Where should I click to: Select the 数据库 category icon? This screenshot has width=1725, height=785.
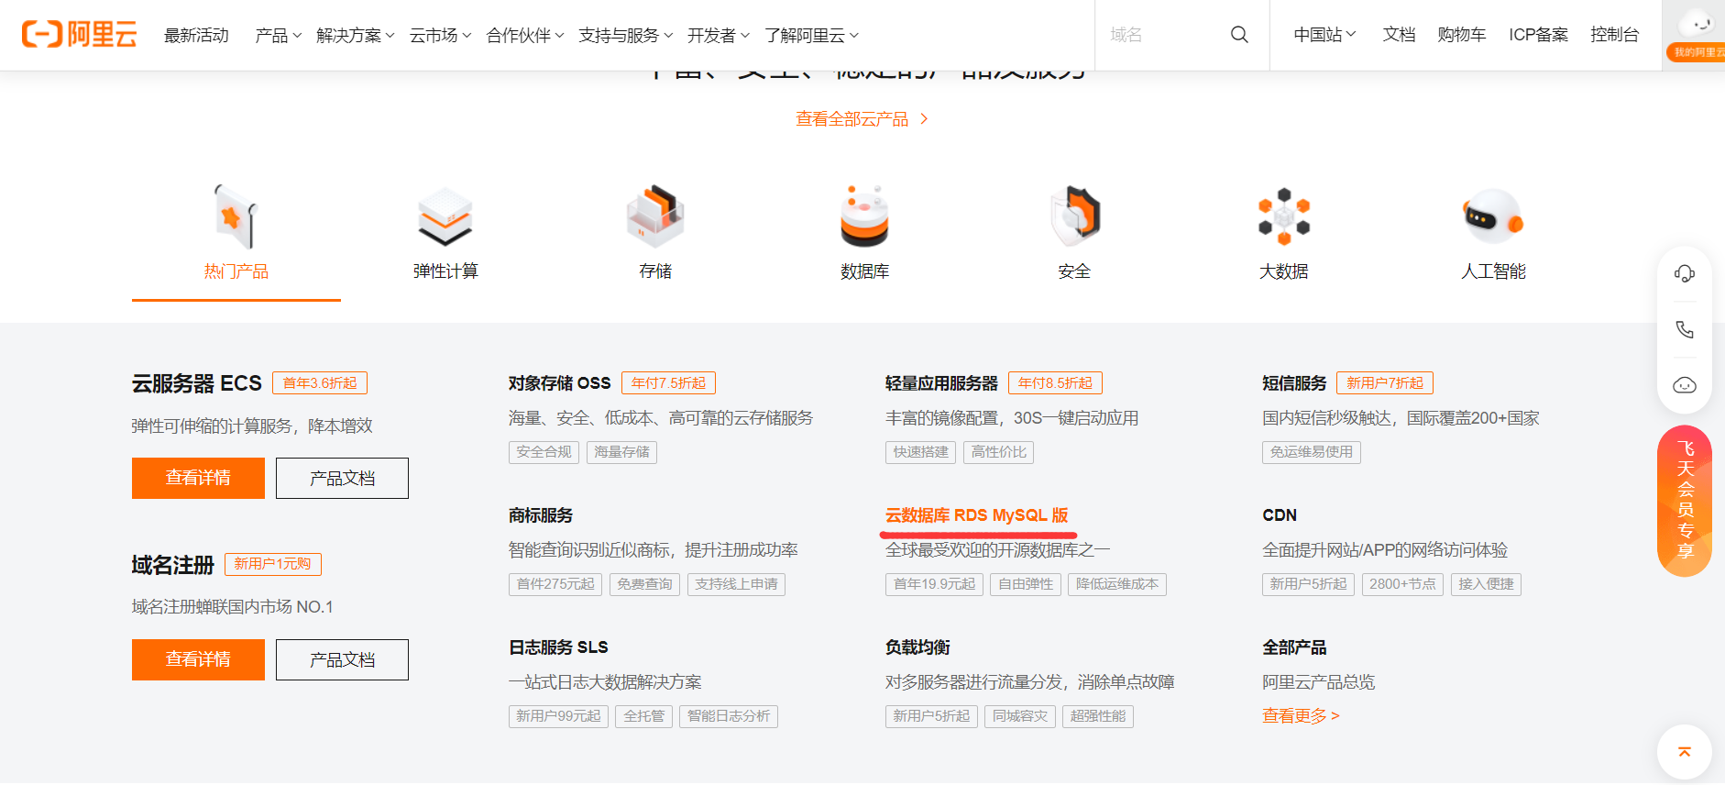[x=864, y=217]
